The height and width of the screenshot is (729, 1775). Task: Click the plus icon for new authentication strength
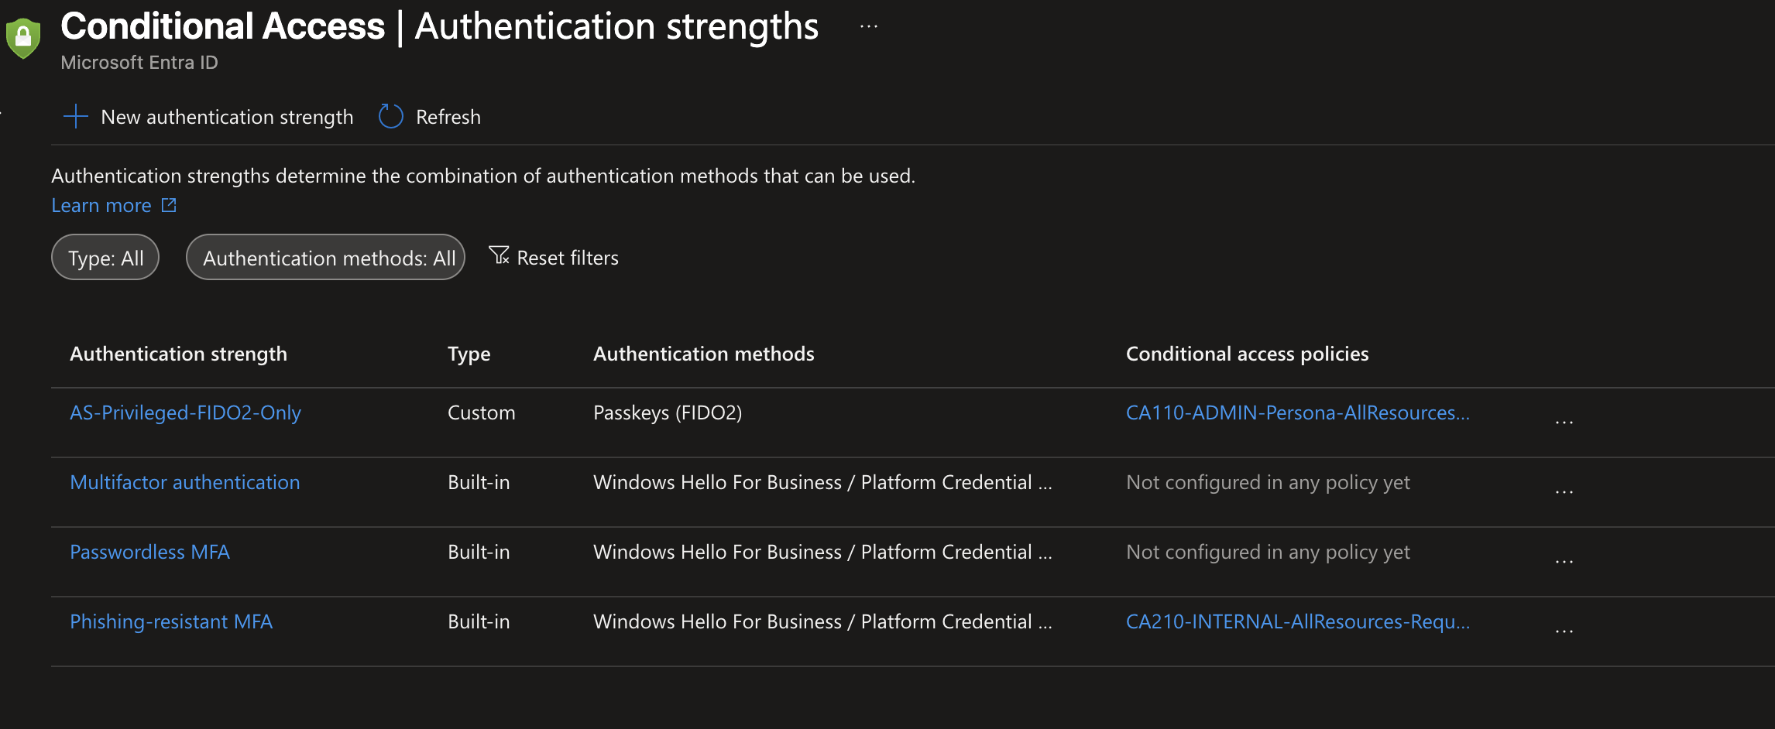pos(76,117)
